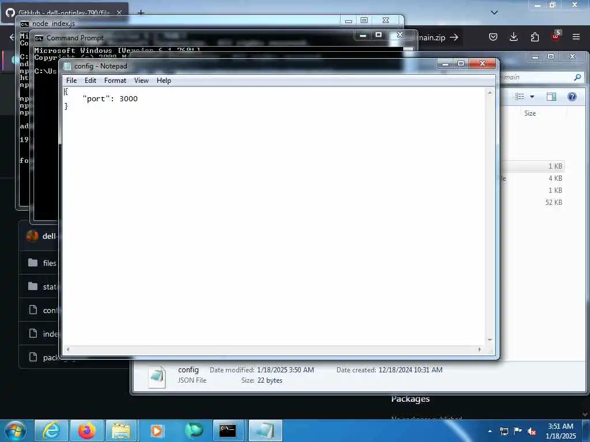
Task: Open a new Firefox tab
Action: (x=141, y=13)
